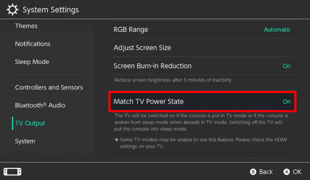This screenshot has height=180, width=310.
Task: Click the RGB Range label
Action: click(131, 30)
